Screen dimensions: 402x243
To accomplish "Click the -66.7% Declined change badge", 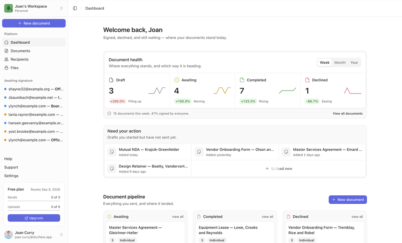I will point(312,101).
